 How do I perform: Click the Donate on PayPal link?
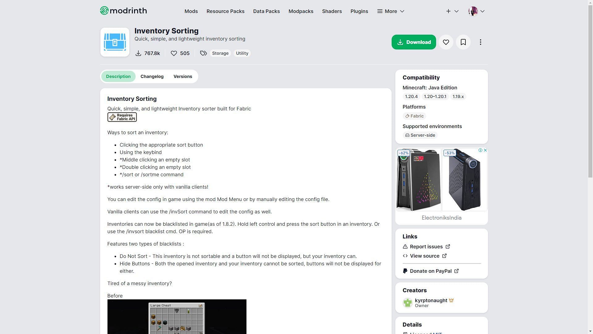click(431, 271)
